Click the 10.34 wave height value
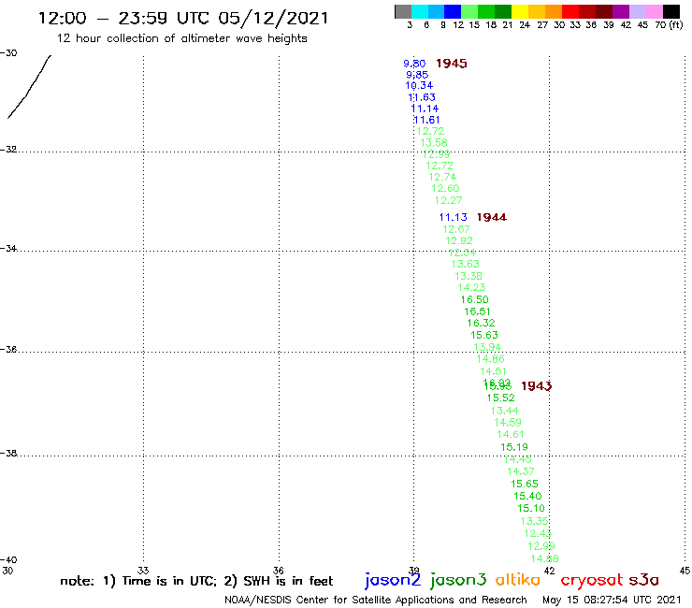Viewport: 692px width, 608px height. 419,86
